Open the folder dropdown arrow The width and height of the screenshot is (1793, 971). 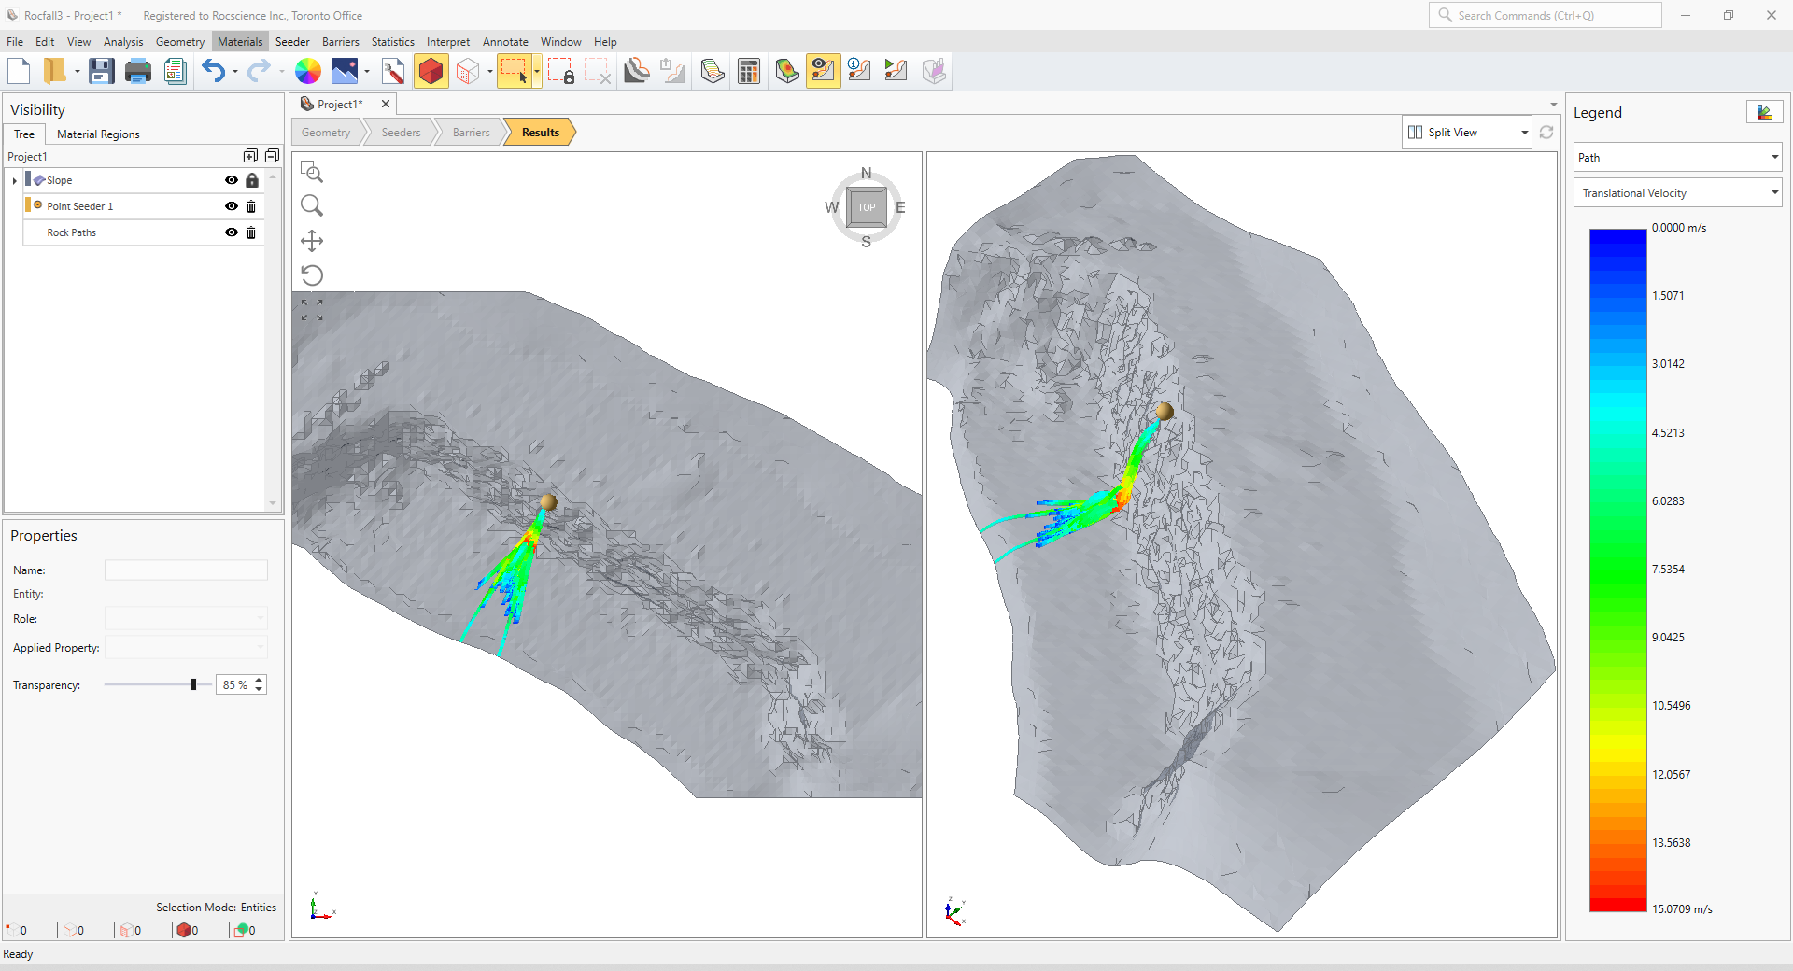[x=78, y=72]
